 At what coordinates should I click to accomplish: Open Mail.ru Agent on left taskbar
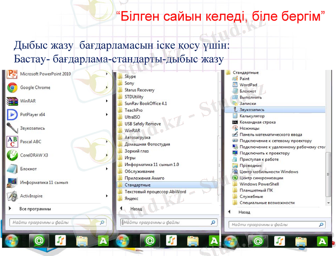point(39,241)
